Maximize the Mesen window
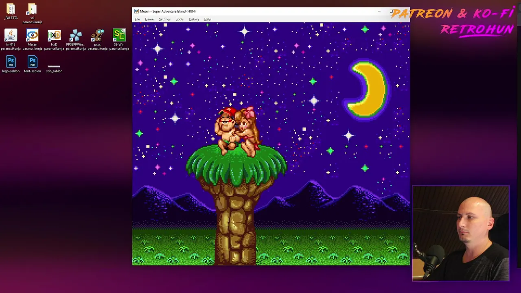 391,11
